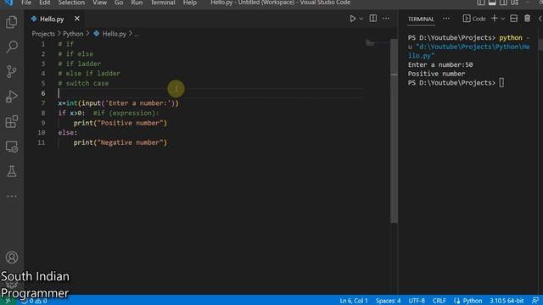Open the Extensions view
543x305 pixels.
click(x=11, y=121)
